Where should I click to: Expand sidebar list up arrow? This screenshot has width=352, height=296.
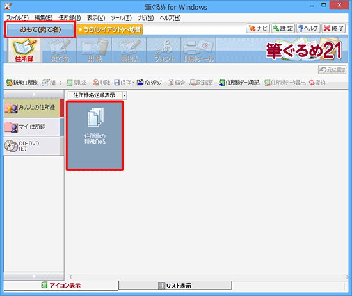(34, 94)
